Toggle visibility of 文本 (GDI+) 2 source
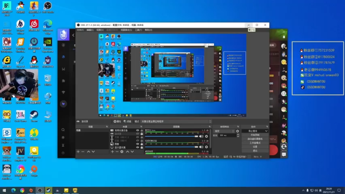Screen dimensions: 345x194 coord(138,137)
